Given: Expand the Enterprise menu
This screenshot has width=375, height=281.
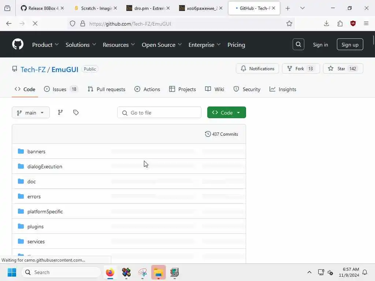Looking at the screenshot, I should pos(204,45).
